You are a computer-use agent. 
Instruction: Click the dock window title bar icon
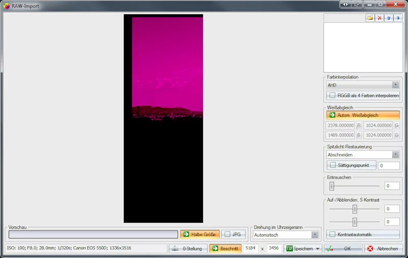(x=356, y=5)
